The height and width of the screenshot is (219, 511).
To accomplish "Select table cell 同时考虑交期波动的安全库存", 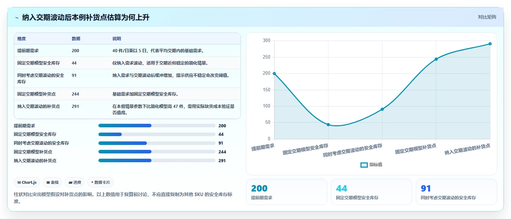I will (x=41, y=78).
